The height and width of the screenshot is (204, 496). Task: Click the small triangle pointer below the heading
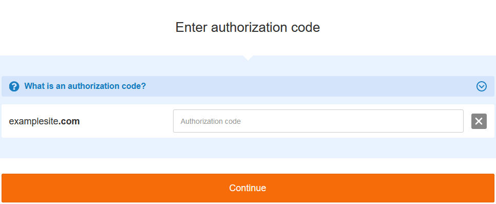249,58
